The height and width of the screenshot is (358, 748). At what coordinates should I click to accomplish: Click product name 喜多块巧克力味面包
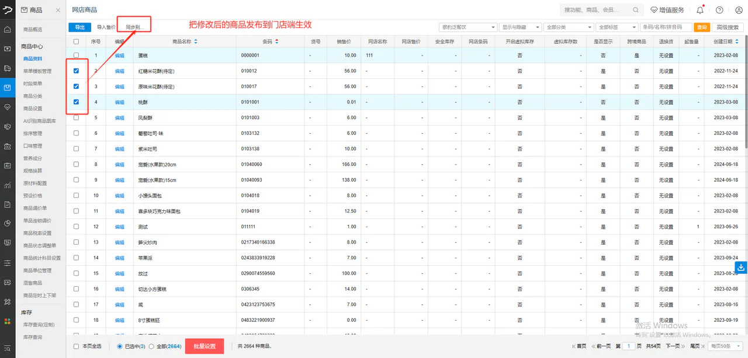(160, 211)
